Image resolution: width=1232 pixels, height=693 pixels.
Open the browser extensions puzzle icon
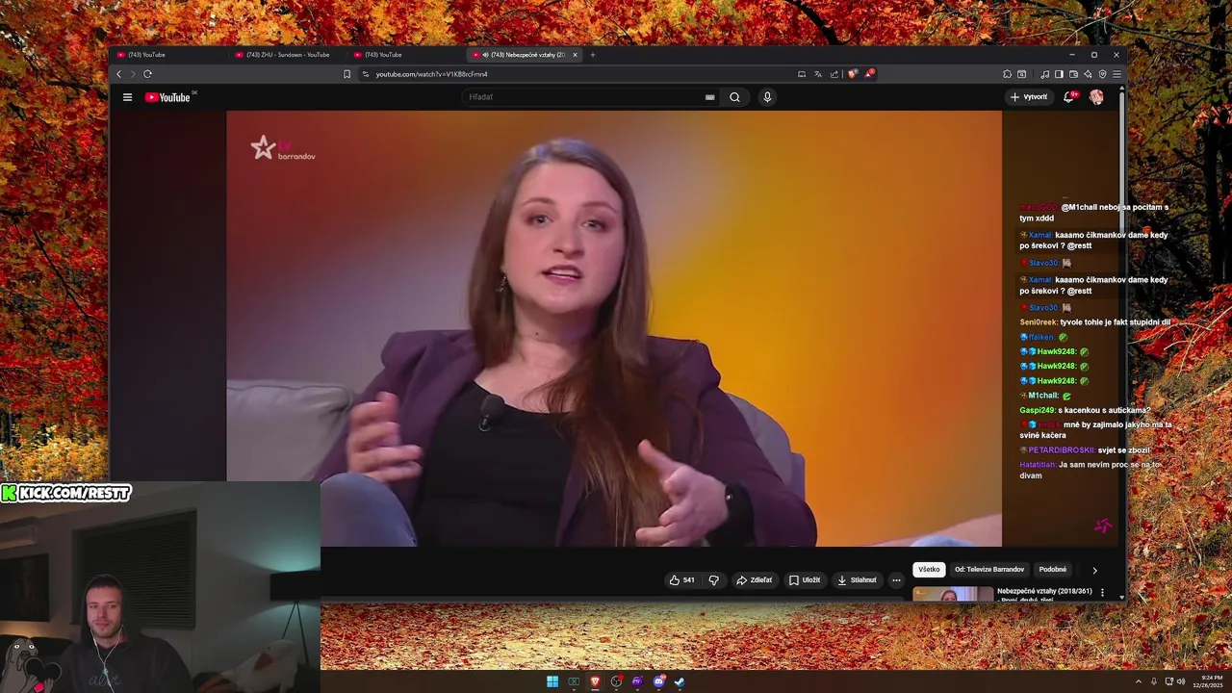(1007, 74)
